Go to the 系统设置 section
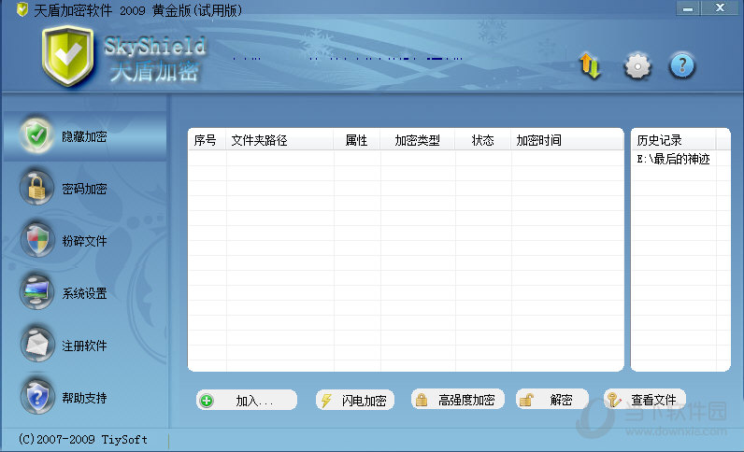744x452 pixels. tap(84, 293)
